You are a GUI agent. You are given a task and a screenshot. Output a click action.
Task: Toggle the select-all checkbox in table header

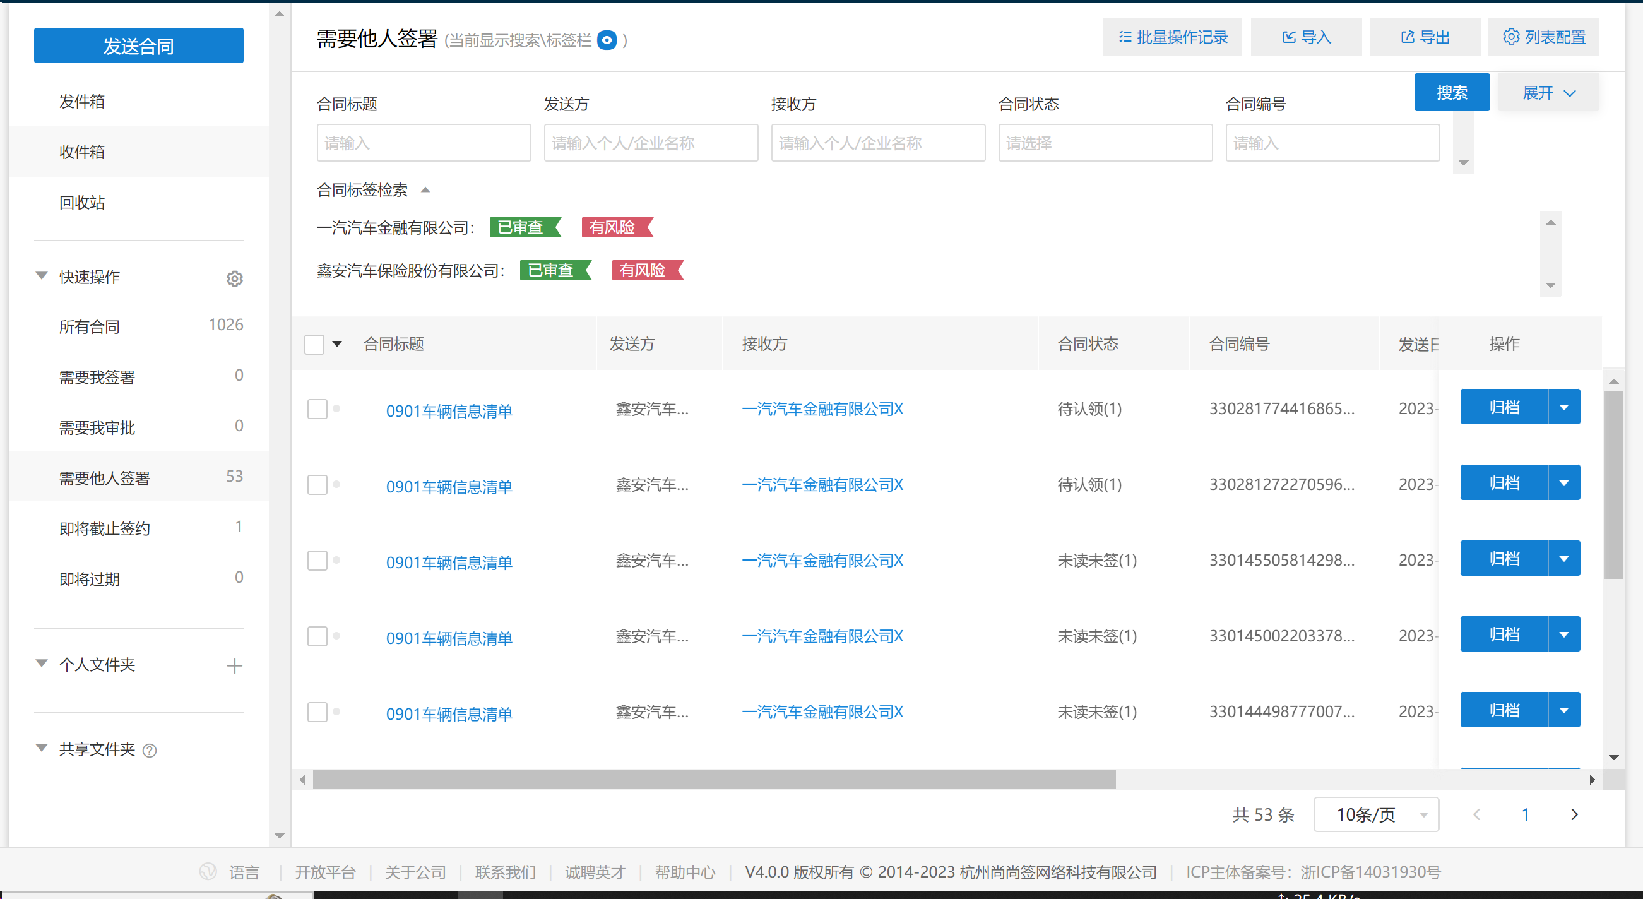coord(314,345)
